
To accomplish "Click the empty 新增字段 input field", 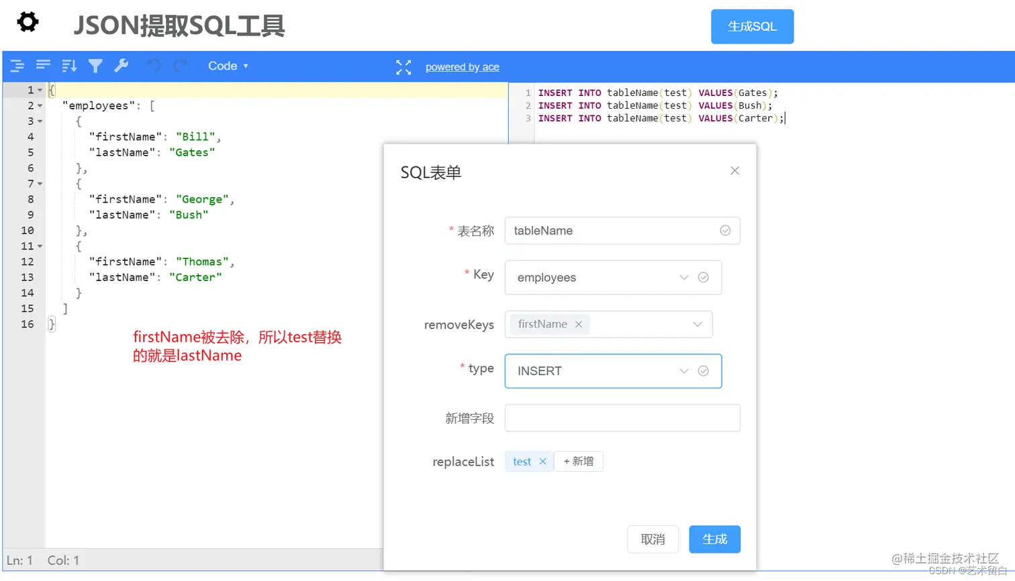I will pyautogui.click(x=622, y=418).
